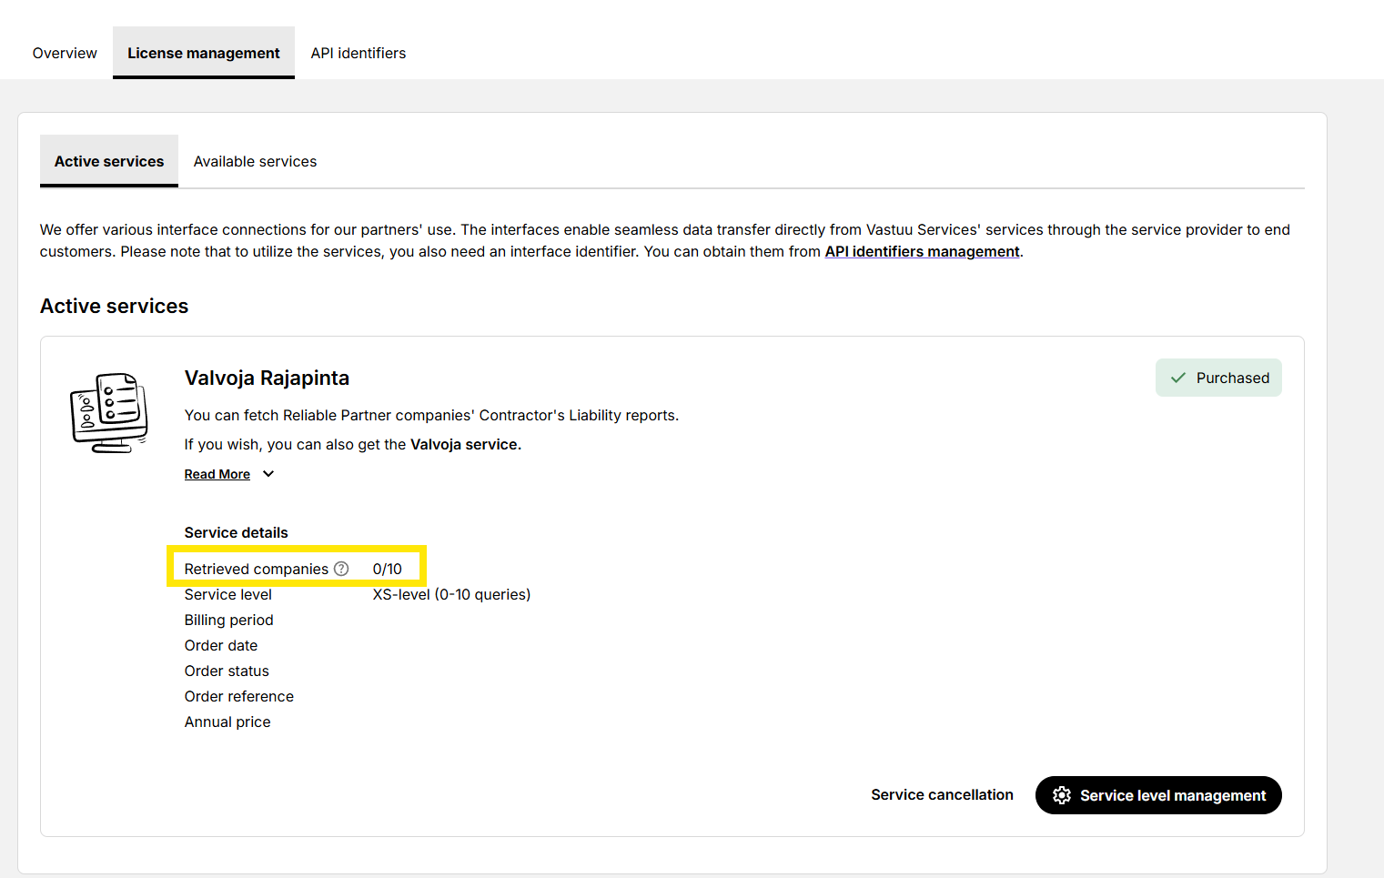This screenshot has width=1384, height=878.
Task: Select the Active services sub-tab
Action: [109, 161]
